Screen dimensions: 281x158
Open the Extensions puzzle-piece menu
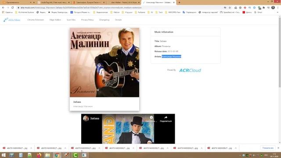pos(264,8)
